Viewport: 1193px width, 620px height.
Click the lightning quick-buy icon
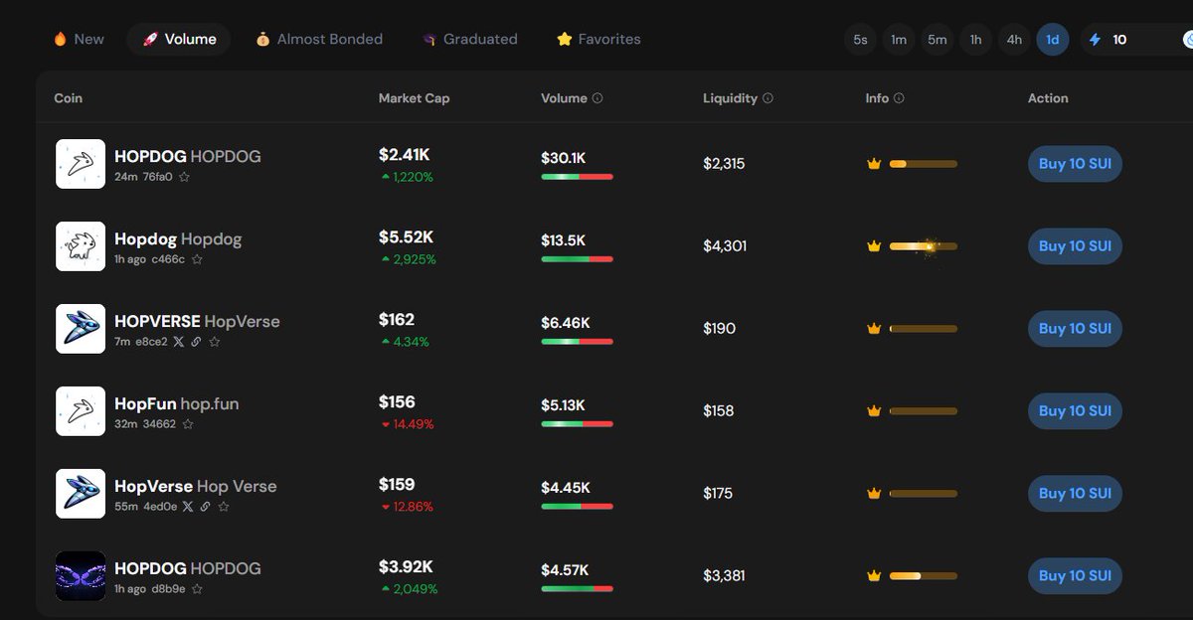1096,40
